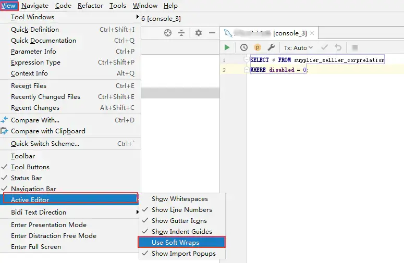
Task: Toggle Show Import Popups option
Action: coord(182,254)
